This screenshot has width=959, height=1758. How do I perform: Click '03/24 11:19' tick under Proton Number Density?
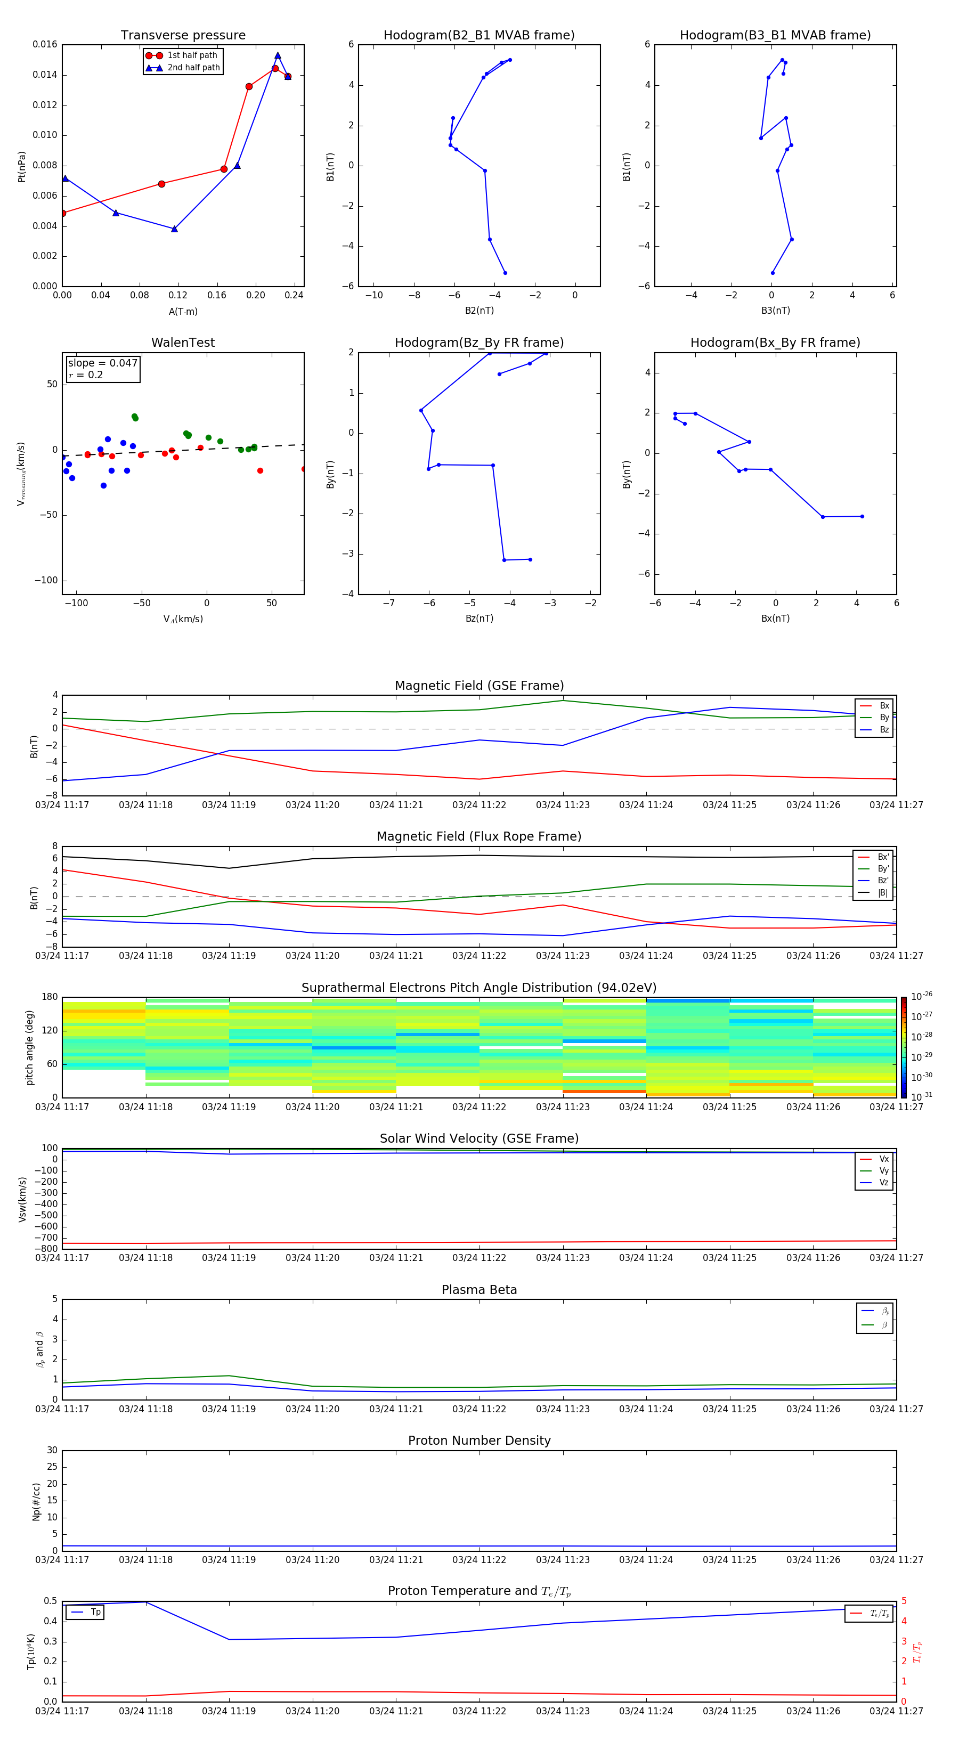pos(229,1559)
